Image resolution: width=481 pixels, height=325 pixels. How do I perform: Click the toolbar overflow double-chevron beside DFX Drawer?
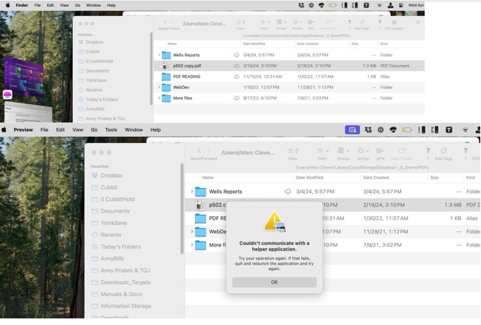pyautogui.click(x=418, y=22)
